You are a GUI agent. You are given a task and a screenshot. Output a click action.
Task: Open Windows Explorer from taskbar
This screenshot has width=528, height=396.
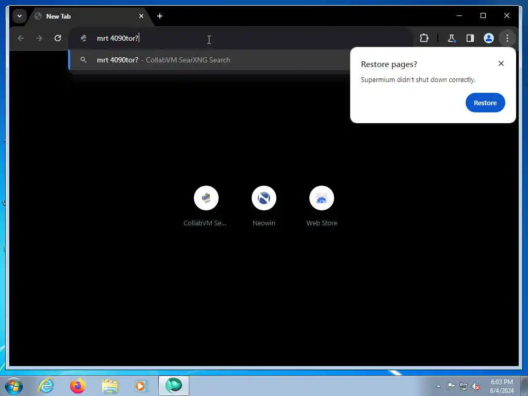(x=110, y=386)
